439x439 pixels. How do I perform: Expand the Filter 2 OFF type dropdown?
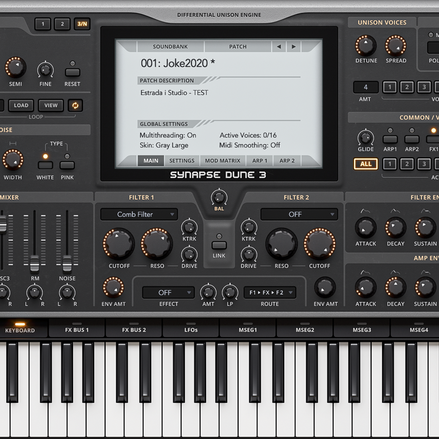pyautogui.click(x=299, y=214)
